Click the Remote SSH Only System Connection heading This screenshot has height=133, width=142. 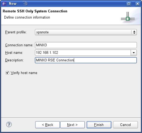35,11
